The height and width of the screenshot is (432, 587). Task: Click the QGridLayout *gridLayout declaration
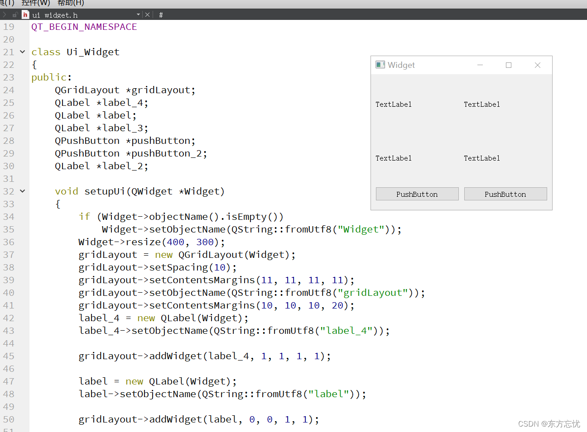(125, 90)
